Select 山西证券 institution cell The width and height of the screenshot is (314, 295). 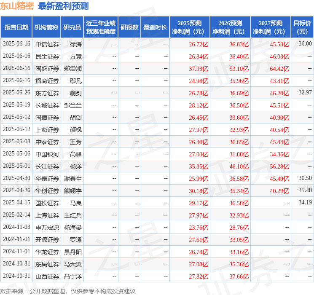point(47,276)
